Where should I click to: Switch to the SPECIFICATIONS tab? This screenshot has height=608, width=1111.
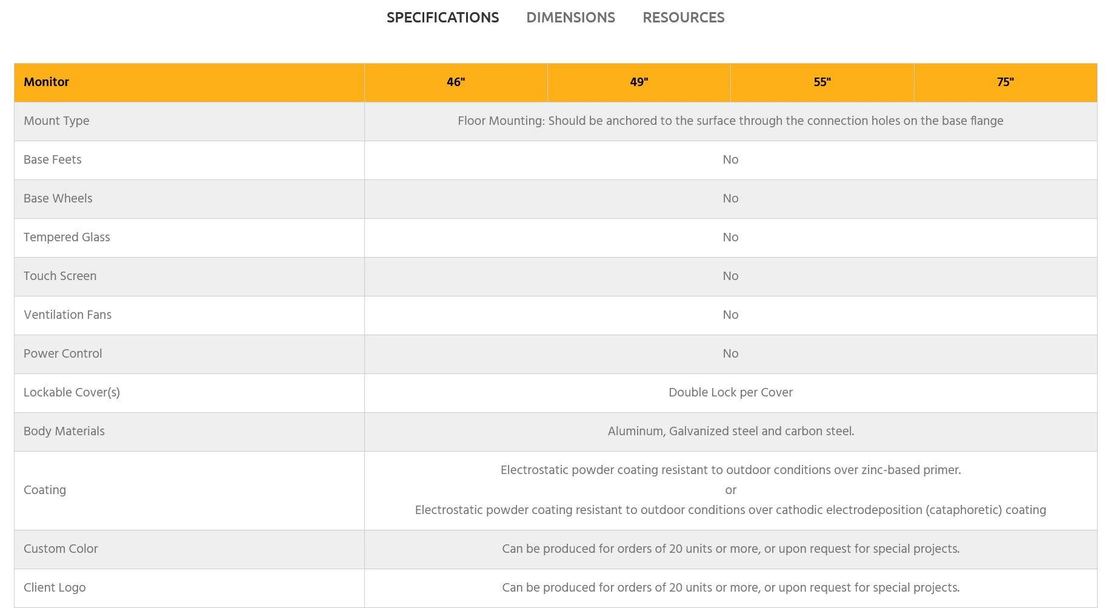coord(442,18)
